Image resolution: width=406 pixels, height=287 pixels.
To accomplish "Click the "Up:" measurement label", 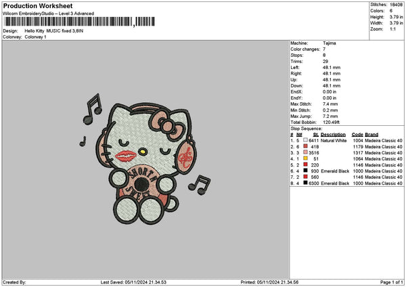I will [x=294, y=80].
